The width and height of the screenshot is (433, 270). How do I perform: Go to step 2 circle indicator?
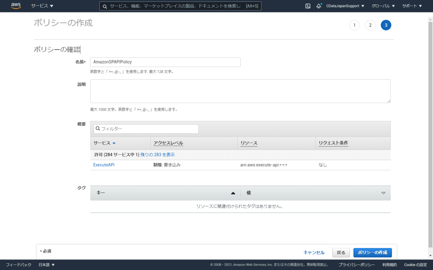click(370, 25)
